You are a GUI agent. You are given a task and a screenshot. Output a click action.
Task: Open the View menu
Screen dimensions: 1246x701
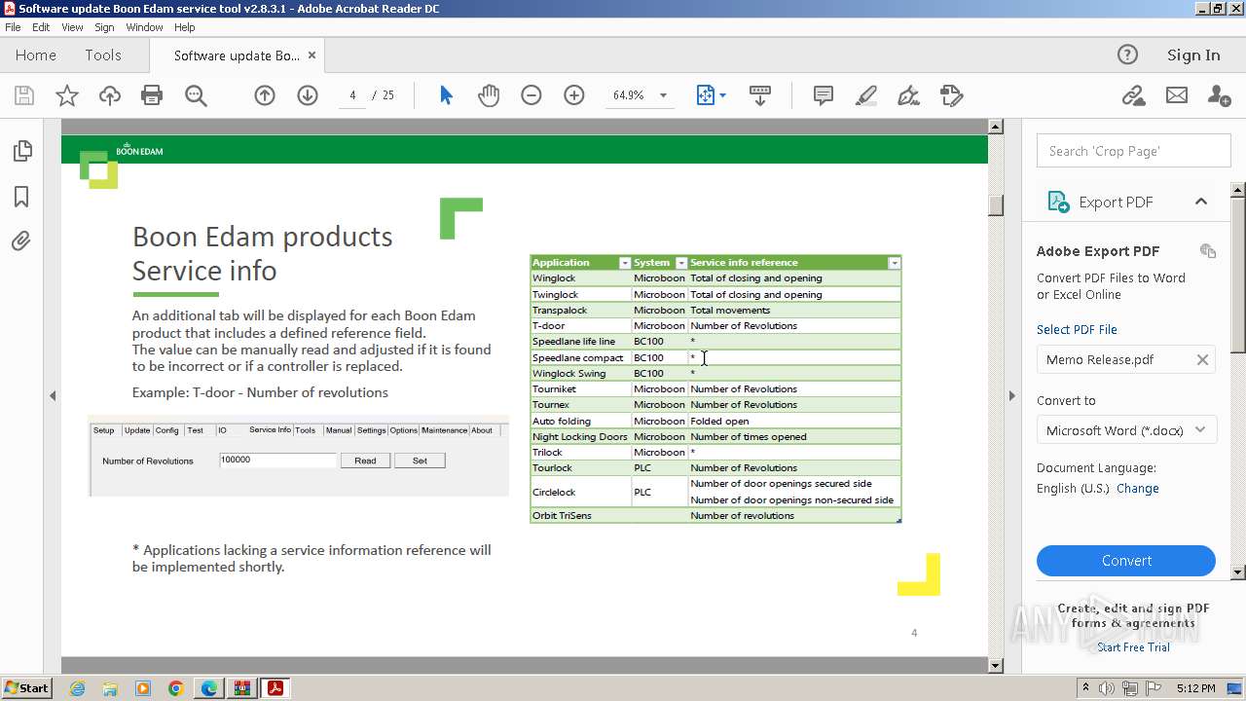tap(72, 27)
